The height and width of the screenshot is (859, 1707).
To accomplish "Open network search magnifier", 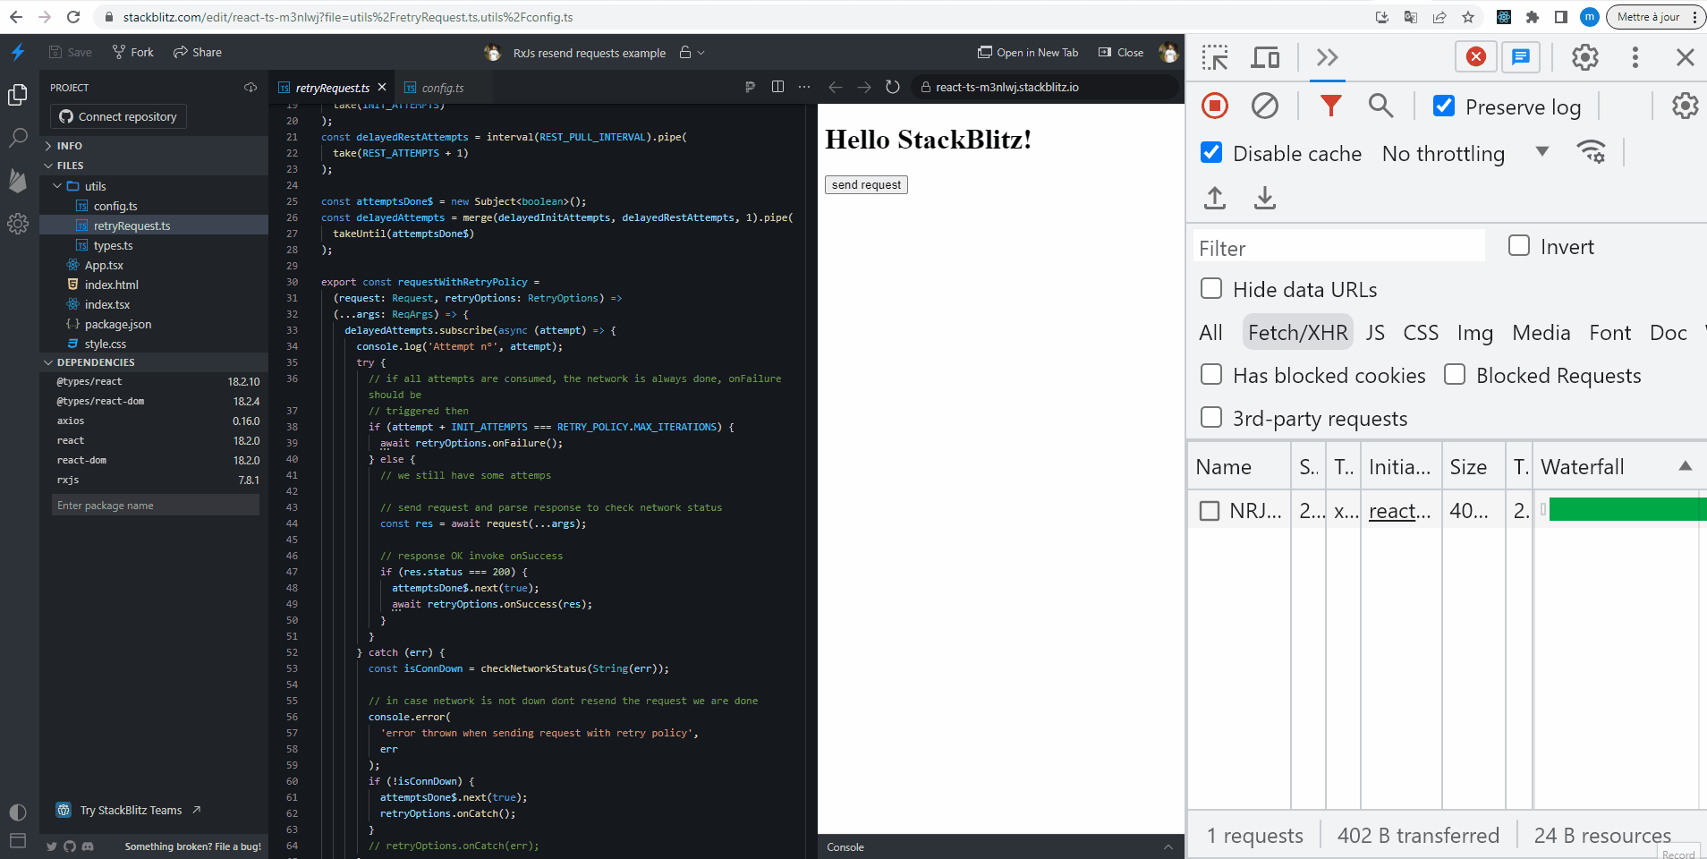I will pyautogui.click(x=1381, y=106).
